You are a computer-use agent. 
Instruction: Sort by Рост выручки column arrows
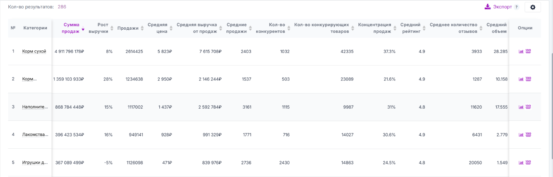[112, 28]
